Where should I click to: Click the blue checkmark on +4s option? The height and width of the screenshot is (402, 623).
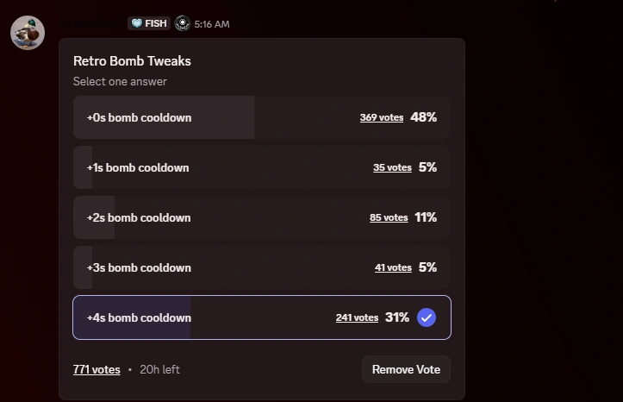pos(426,317)
